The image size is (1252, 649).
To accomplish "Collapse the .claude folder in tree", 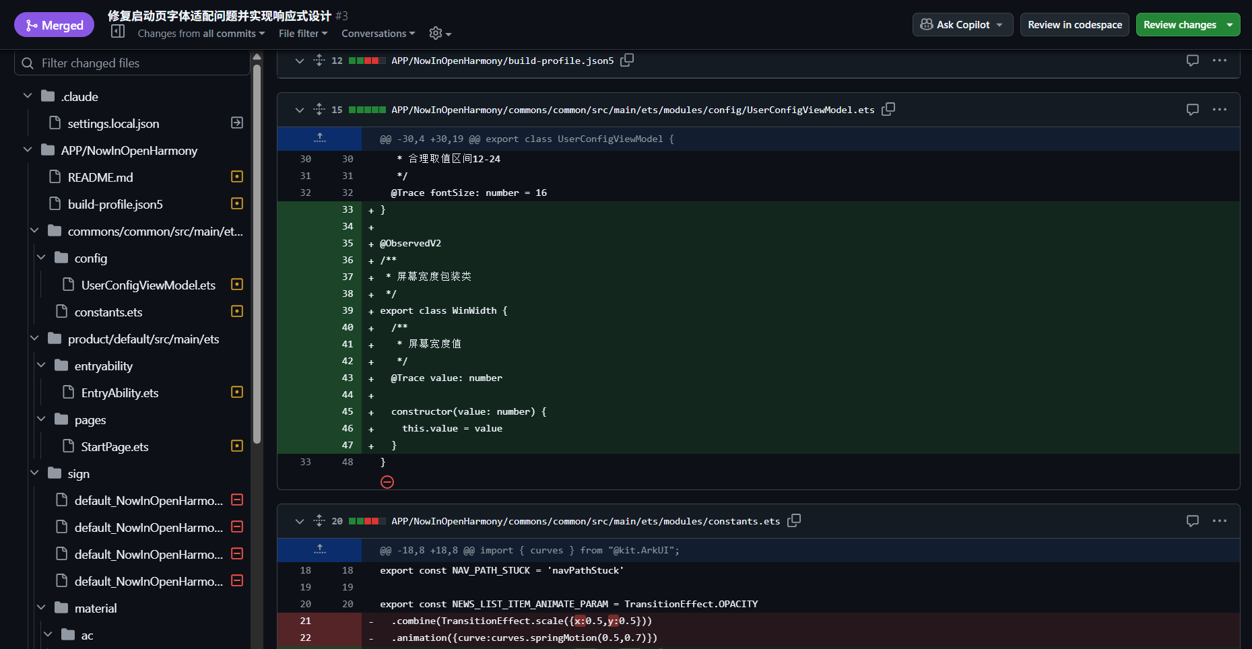I will [x=28, y=96].
